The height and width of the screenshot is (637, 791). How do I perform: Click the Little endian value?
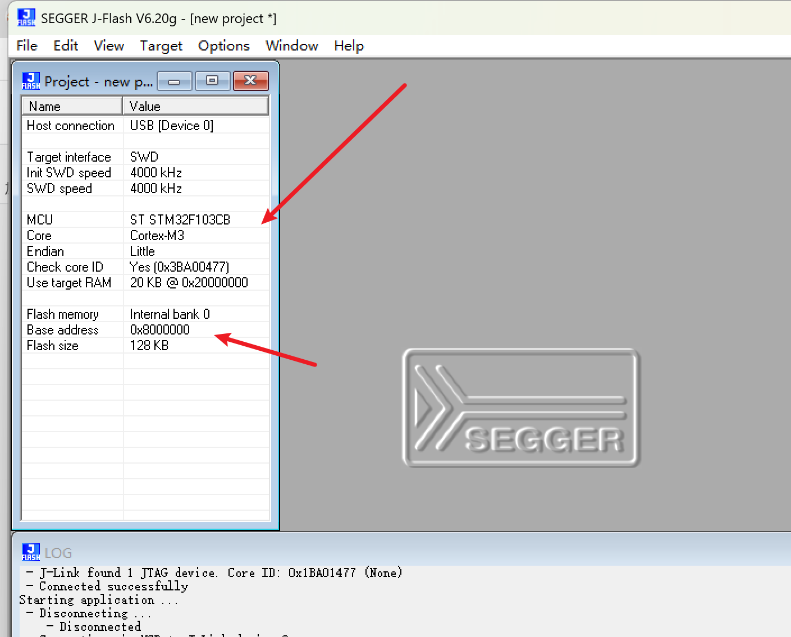(143, 251)
